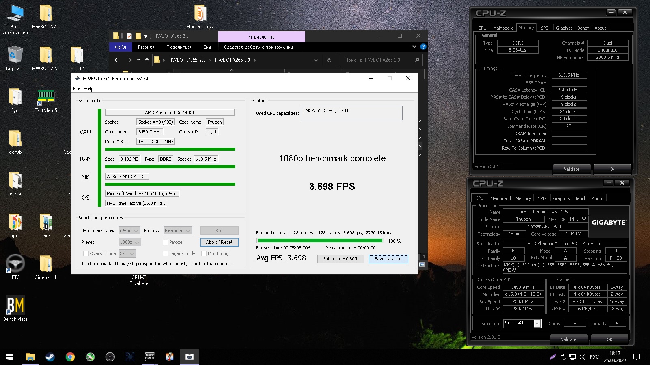Switch to Mainboard tab in lower CPU-Z
The width and height of the screenshot is (650, 365).
[500, 198]
